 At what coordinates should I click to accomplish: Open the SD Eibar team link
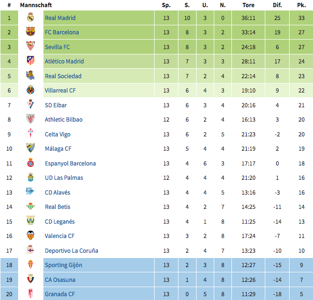[x=56, y=105]
